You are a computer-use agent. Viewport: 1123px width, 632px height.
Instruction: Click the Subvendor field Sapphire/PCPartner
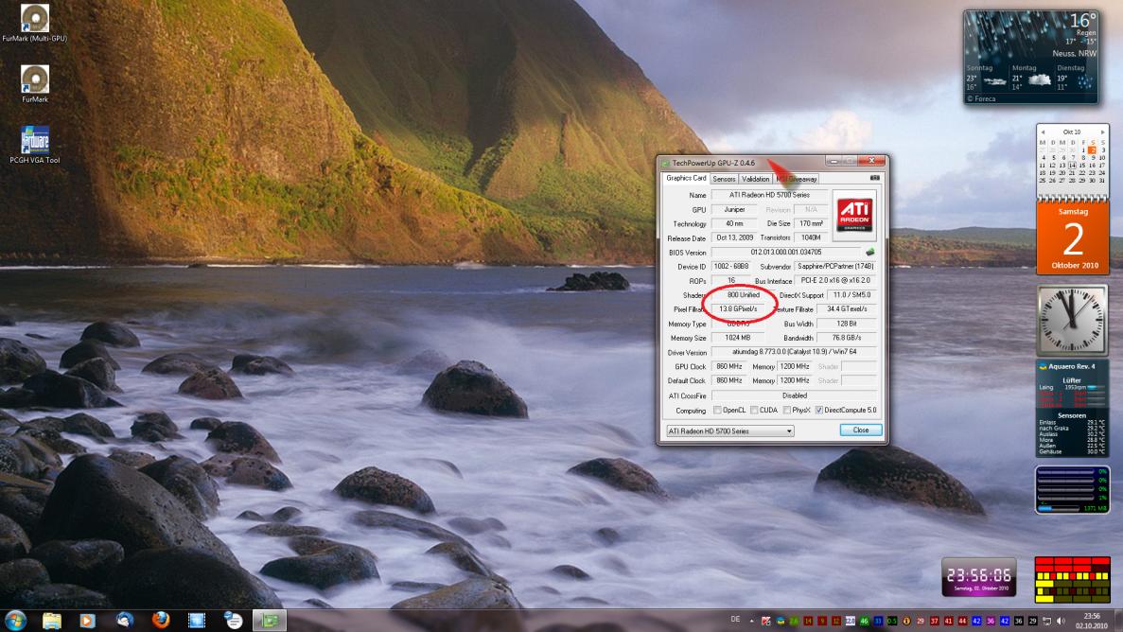(x=835, y=267)
